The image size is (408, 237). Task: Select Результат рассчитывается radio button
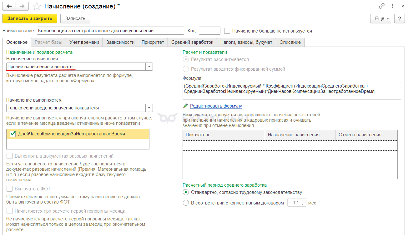(x=186, y=59)
